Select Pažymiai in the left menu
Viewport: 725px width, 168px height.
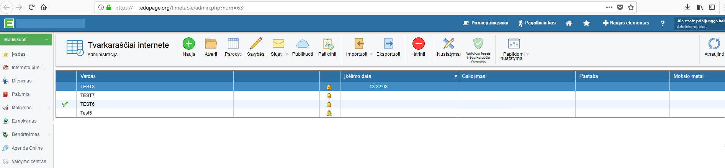(21, 94)
